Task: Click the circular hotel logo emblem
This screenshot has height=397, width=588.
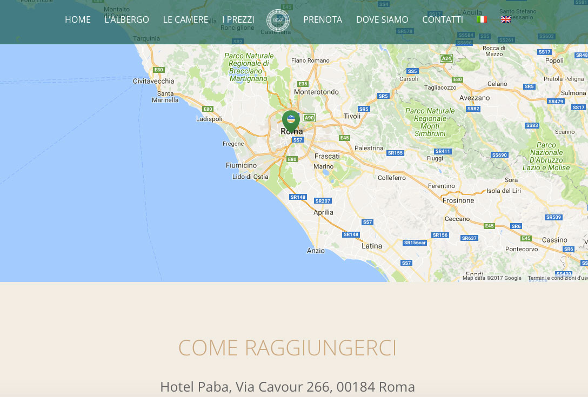Action: tap(278, 20)
